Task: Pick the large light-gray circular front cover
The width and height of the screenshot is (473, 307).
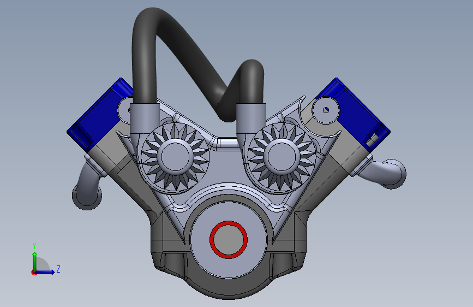Action: [x=229, y=268]
